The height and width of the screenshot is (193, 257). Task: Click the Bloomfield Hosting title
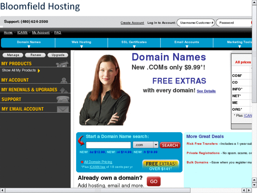[40, 6]
